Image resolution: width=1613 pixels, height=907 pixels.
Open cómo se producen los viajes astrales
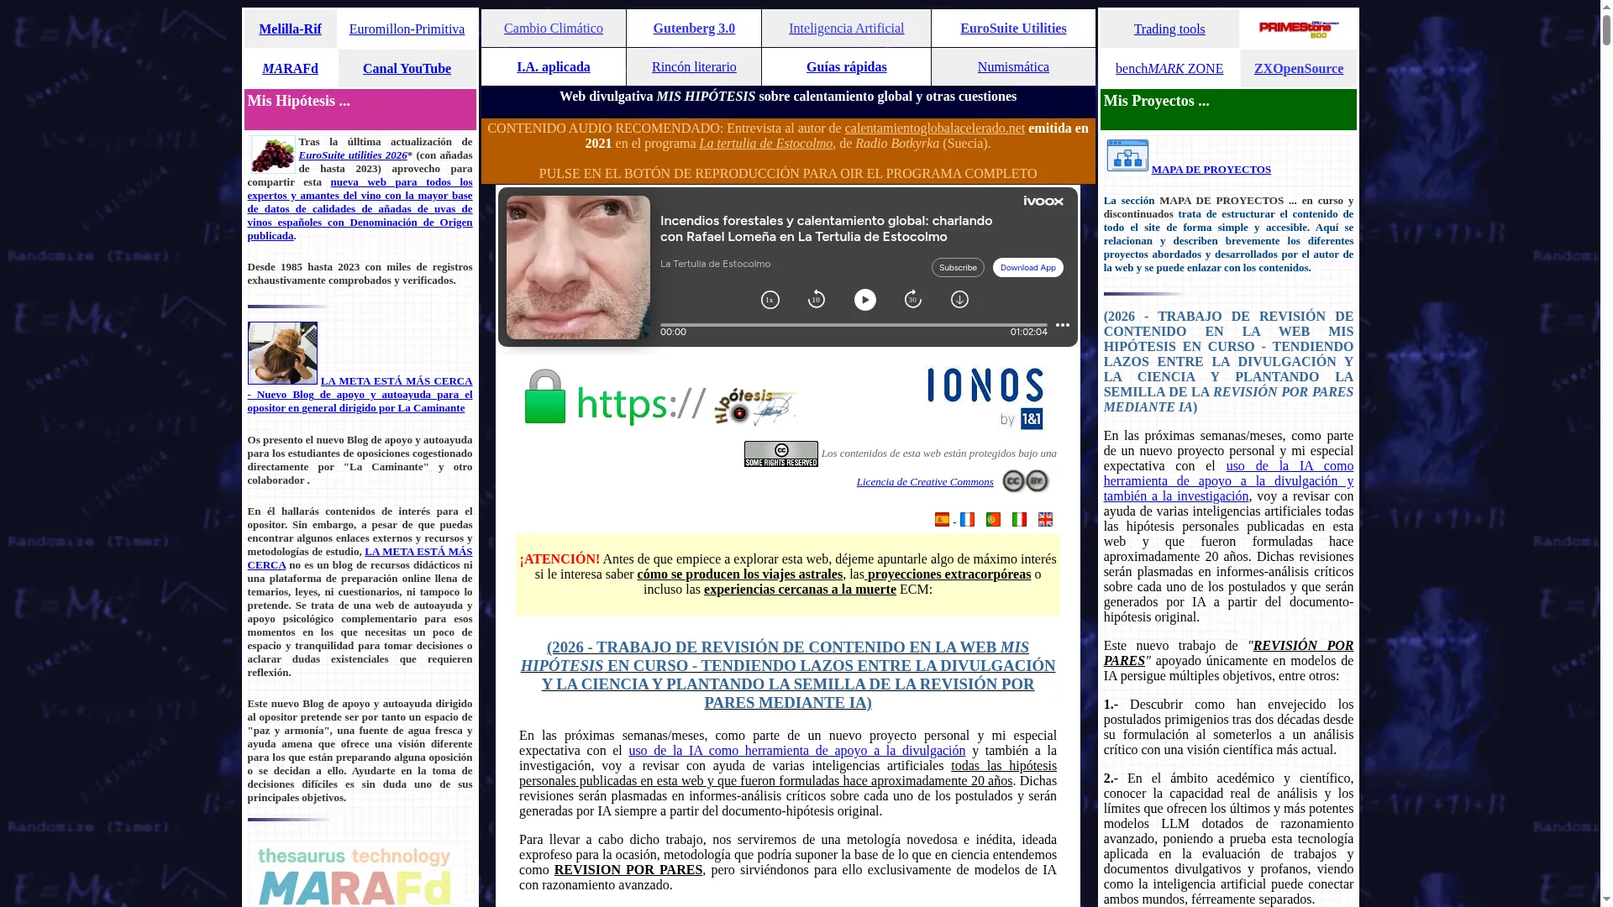coord(739,574)
